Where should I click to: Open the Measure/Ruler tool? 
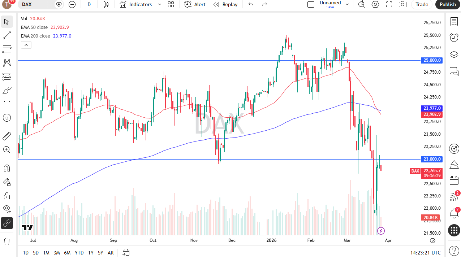pyautogui.click(x=7, y=136)
